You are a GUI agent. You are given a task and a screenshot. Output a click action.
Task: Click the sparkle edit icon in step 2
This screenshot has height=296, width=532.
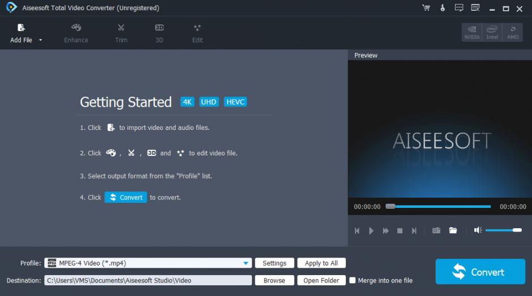[x=180, y=153]
